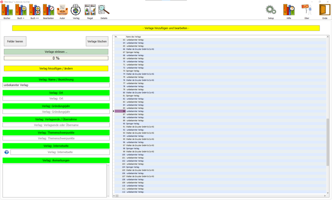The width and height of the screenshot is (332, 200).
Task: Open the Setup gears icon
Action: [271, 10]
